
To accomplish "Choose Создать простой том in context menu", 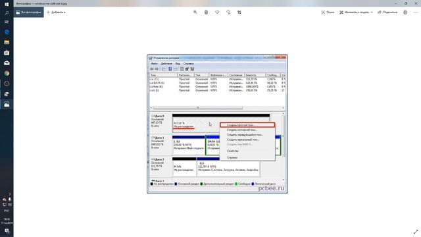I will [x=247, y=125].
